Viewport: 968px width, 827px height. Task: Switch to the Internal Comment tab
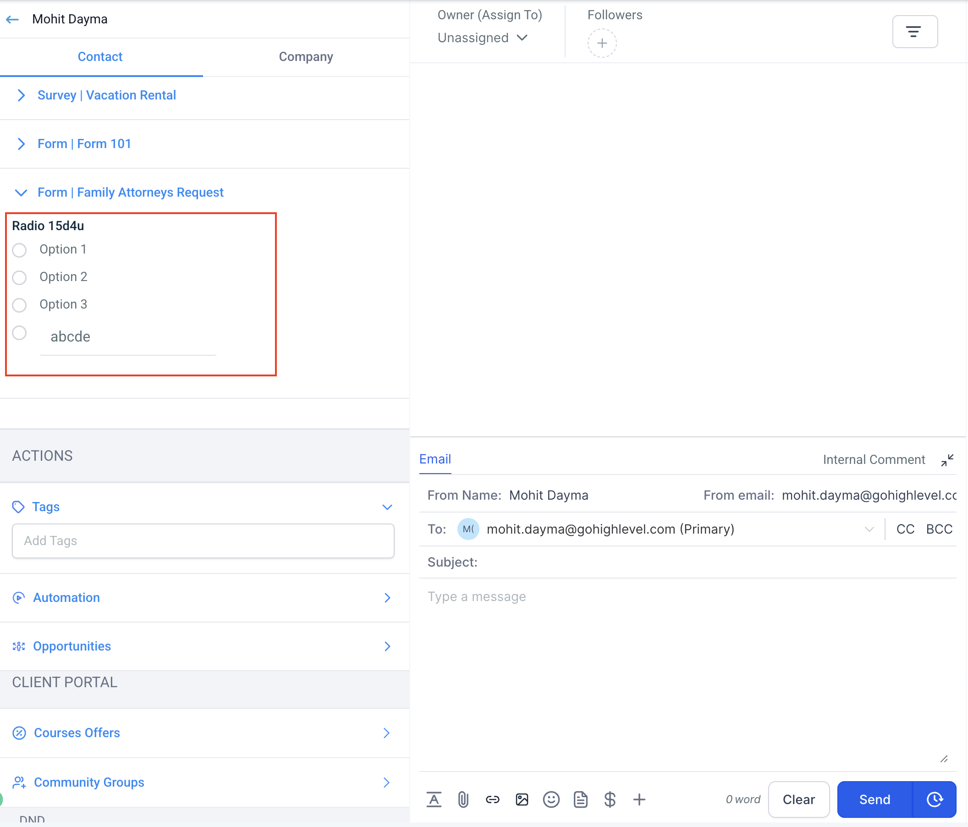coord(874,460)
